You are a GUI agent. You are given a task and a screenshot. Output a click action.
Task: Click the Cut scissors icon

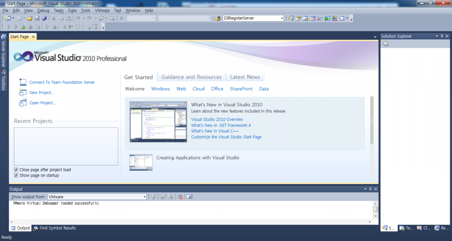tap(53, 18)
